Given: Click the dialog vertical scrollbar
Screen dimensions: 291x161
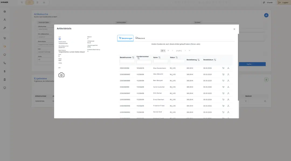Looking at the screenshot, I should point(238,67).
